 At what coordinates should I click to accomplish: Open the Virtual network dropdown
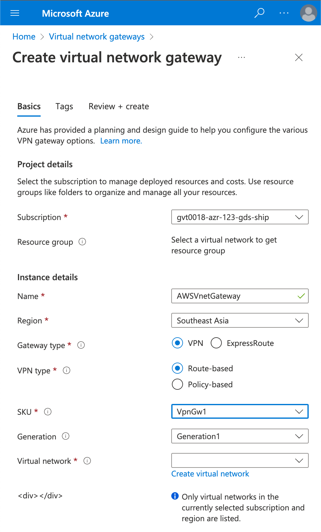click(240, 460)
